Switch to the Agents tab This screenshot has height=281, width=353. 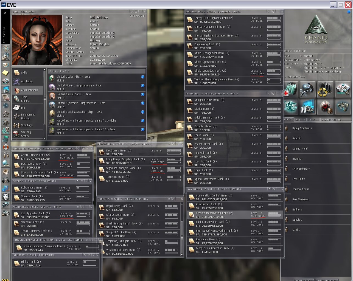pyautogui.click(x=301, y=120)
